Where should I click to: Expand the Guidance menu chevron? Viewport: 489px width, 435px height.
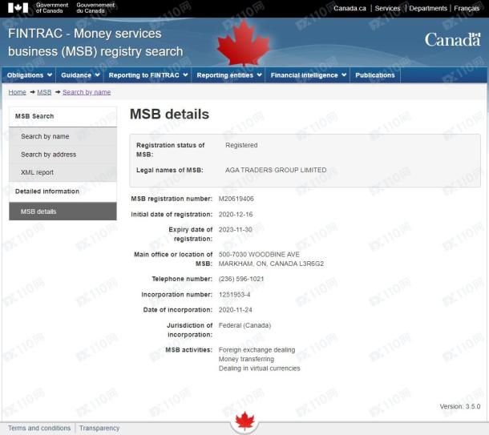[97, 75]
